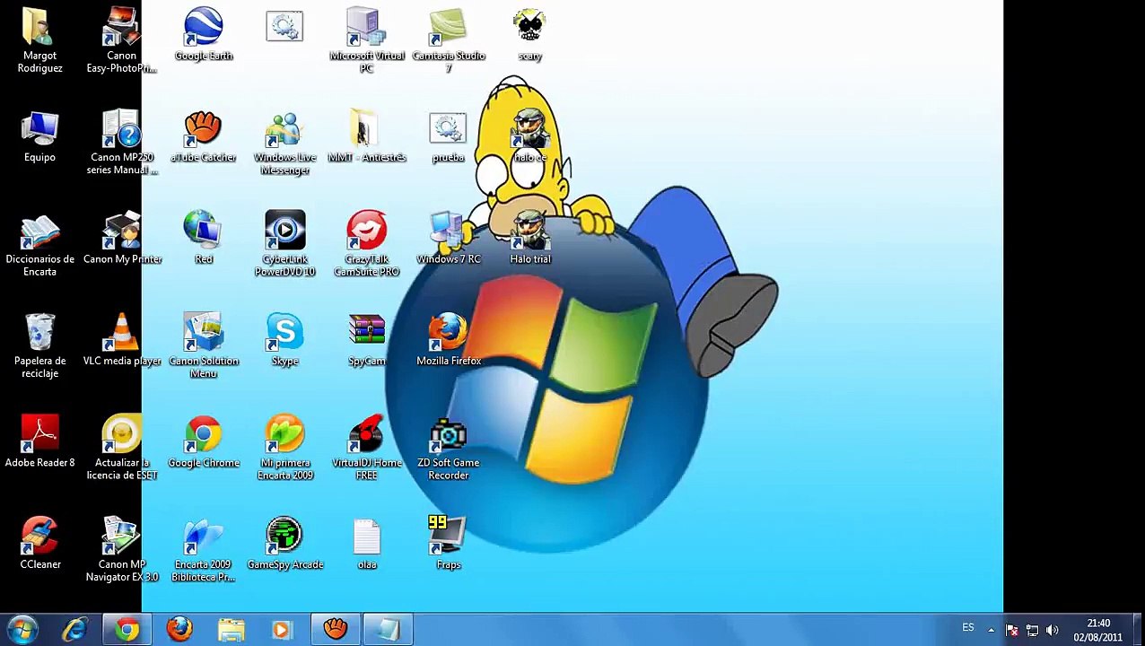Open the volume speaker control
The height and width of the screenshot is (646, 1145).
[x=1053, y=630]
